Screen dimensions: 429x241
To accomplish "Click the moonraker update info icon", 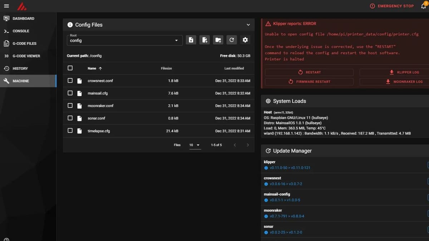I will point(266,216).
